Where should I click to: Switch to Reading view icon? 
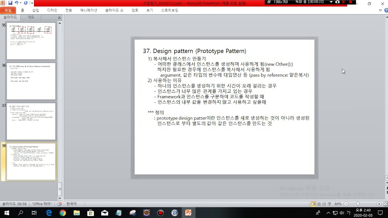(324, 204)
